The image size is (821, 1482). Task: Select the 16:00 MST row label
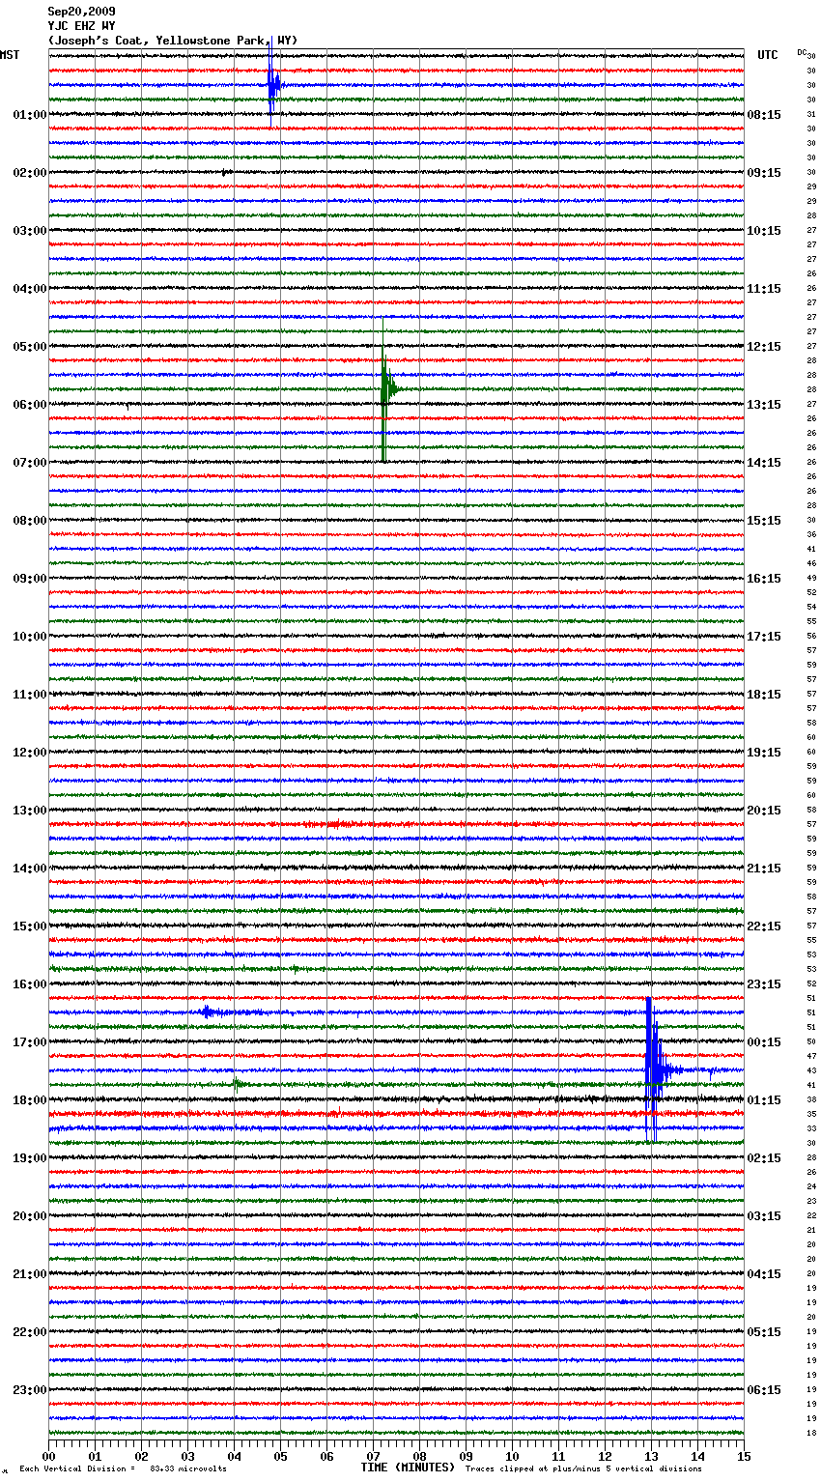coord(29,984)
